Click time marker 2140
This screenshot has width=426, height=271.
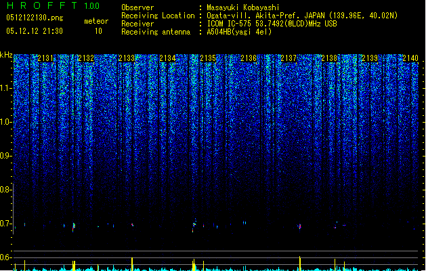410,58
